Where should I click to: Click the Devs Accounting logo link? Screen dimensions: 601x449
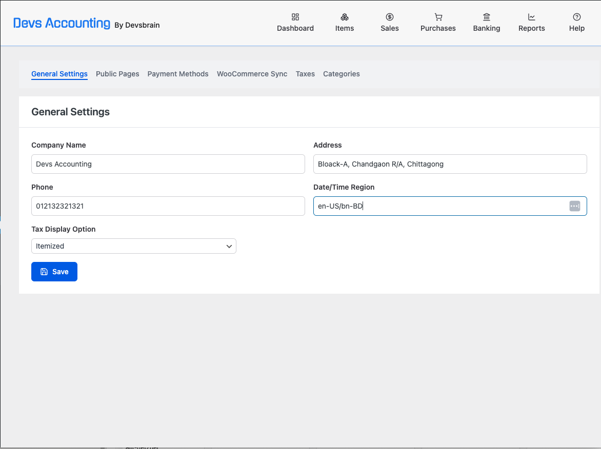(x=62, y=23)
